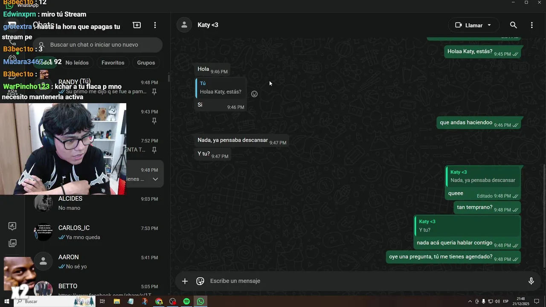The height and width of the screenshot is (307, 546).
Task: Click system tray volume icon
Action: point(497,301)
